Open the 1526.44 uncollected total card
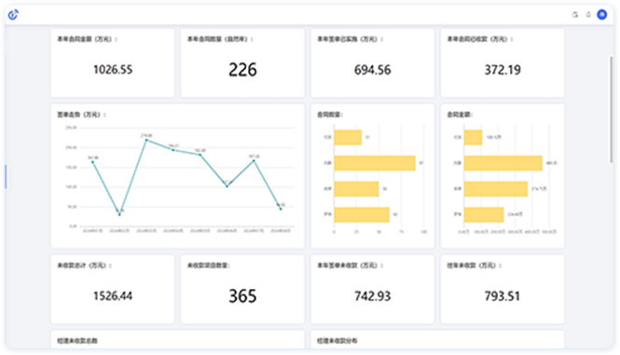The image size is (620, 355). point(113,289)
